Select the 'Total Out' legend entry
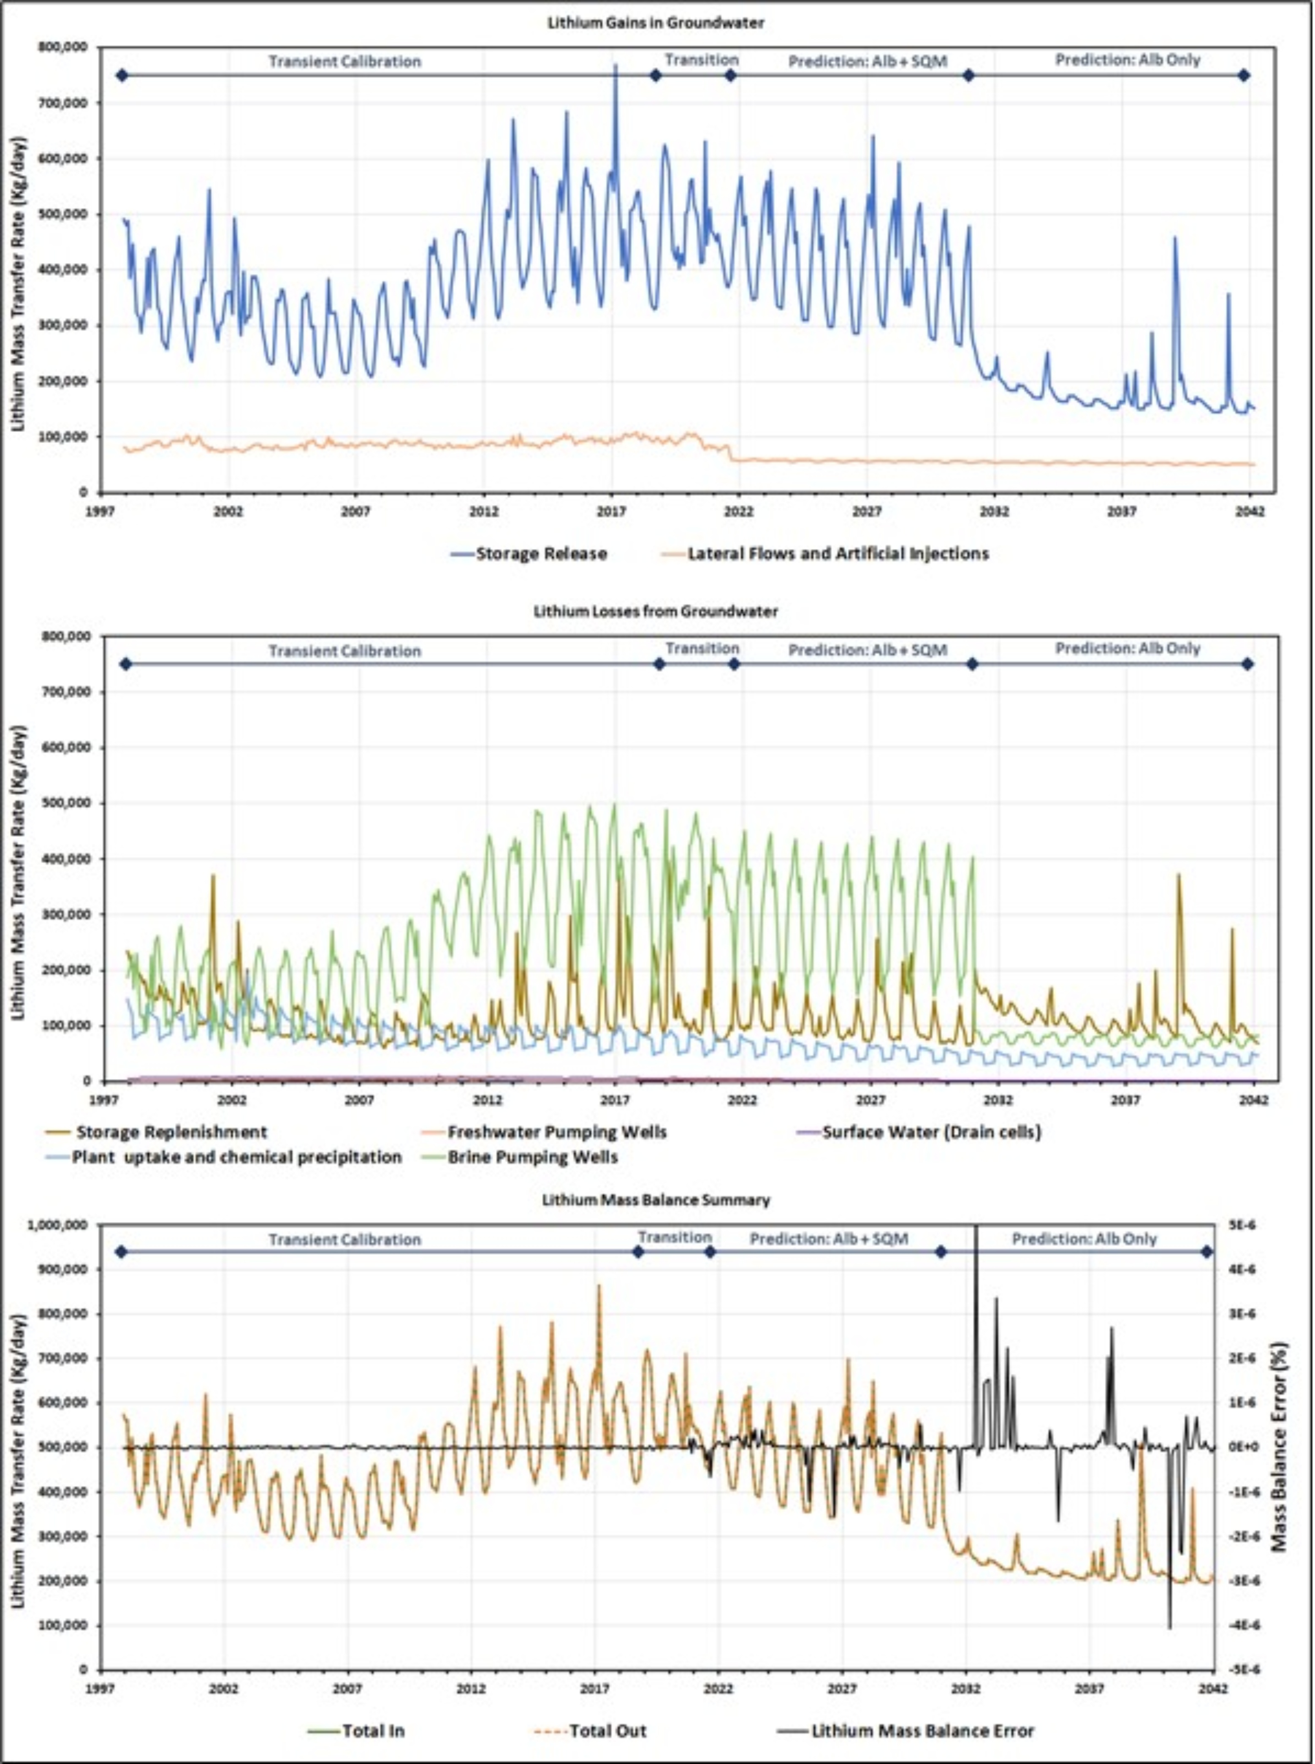The image size is (1315, 1764). click(590, 1731)
